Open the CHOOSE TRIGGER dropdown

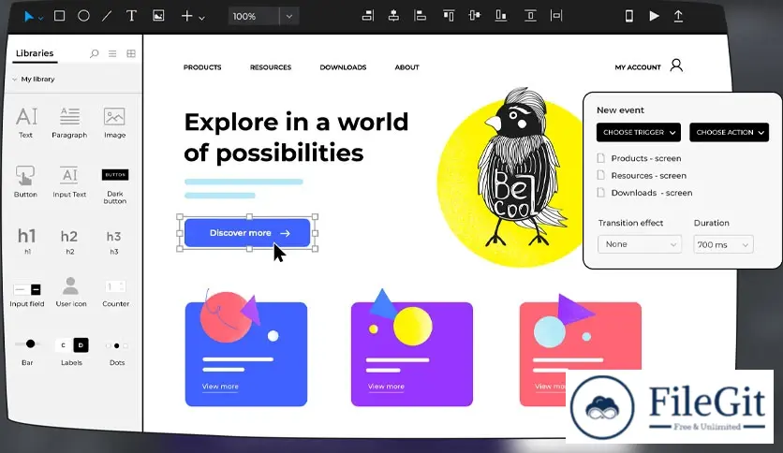[x=639, y=132]
